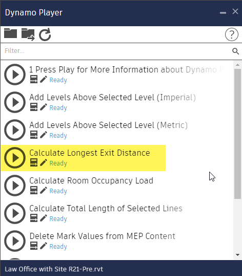
Task: Select '1 Press Play for More Information' title
Action: (x=127, y=70)
